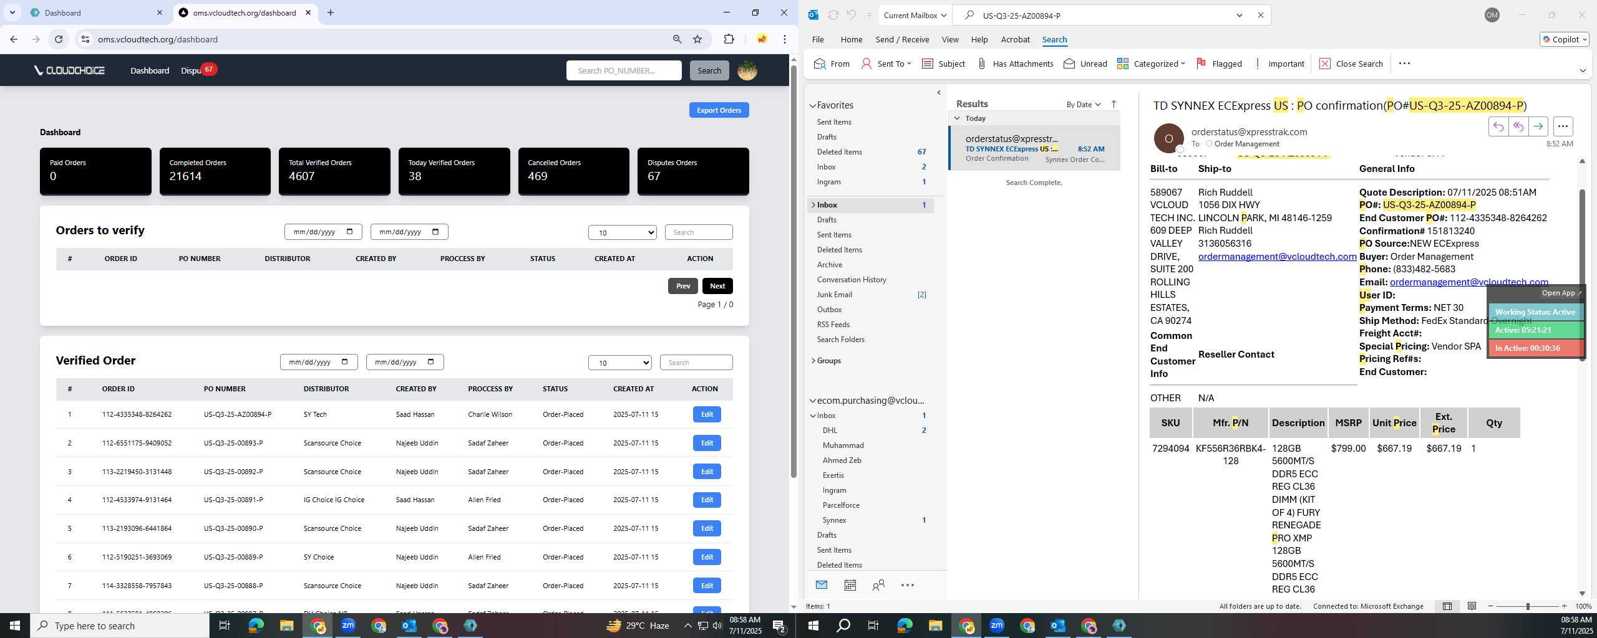The image size is (1597, 638).
Task: Click Export Orders button
Action: (x=719, y=110)
